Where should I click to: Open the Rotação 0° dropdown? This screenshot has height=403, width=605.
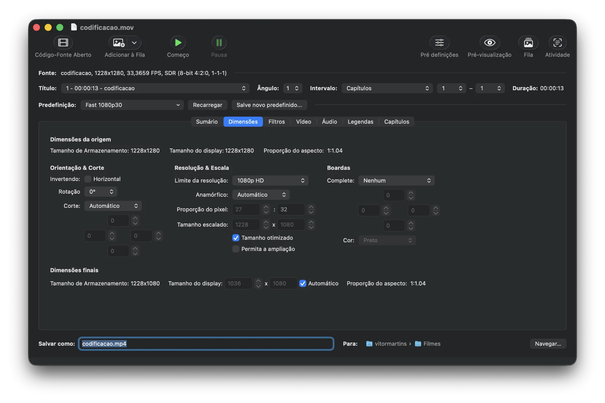(x=101, y=192)
